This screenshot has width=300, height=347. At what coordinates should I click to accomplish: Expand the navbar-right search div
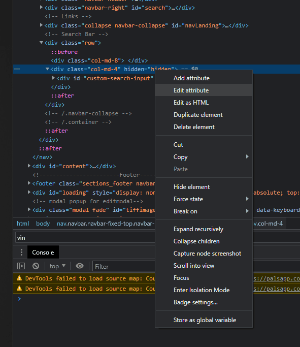41,7
